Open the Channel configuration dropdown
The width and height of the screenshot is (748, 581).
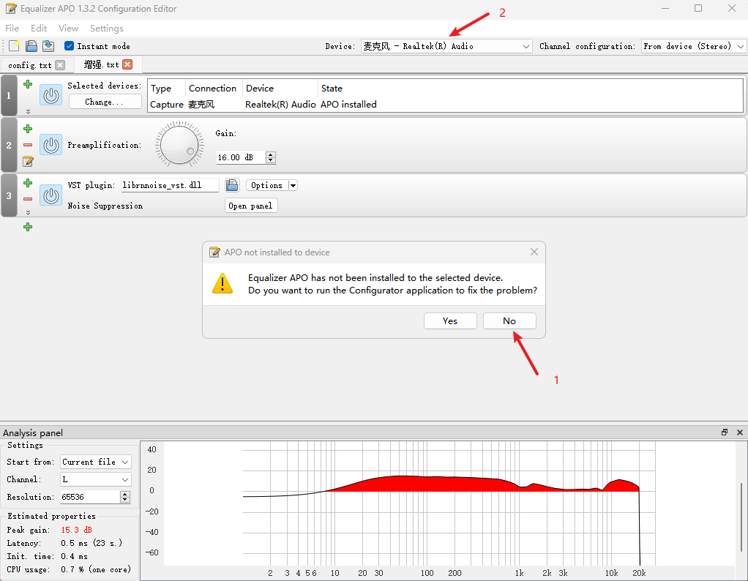(x=693, y=46)
